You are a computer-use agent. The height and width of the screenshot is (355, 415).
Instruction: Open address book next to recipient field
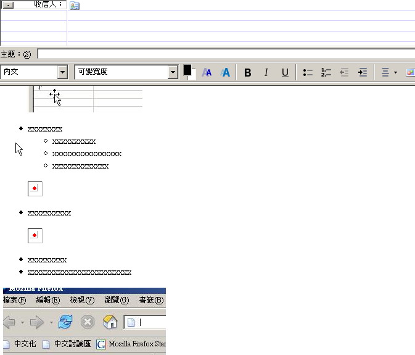point(75,6)
